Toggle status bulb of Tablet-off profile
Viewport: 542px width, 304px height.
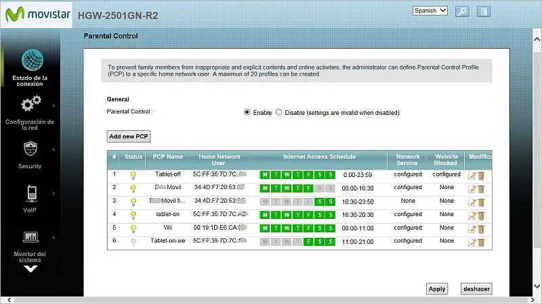coord(133,176)
